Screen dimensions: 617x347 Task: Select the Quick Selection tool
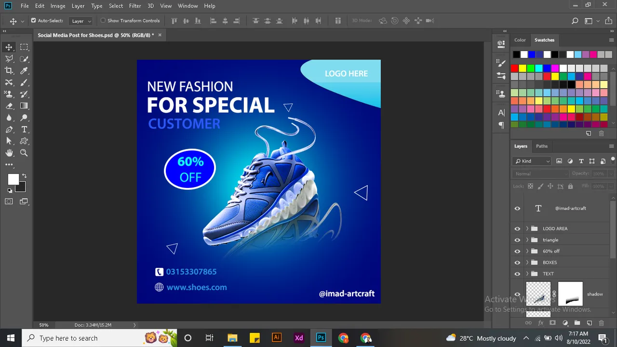(24, 59)
